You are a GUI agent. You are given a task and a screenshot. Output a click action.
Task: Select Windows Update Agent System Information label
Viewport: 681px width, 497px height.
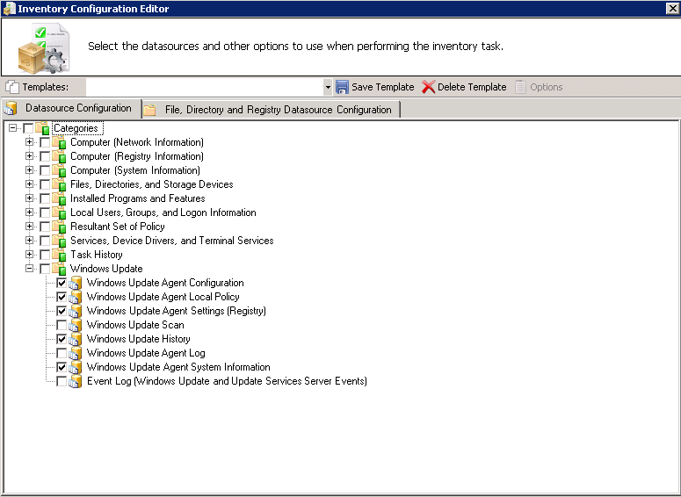178,367
